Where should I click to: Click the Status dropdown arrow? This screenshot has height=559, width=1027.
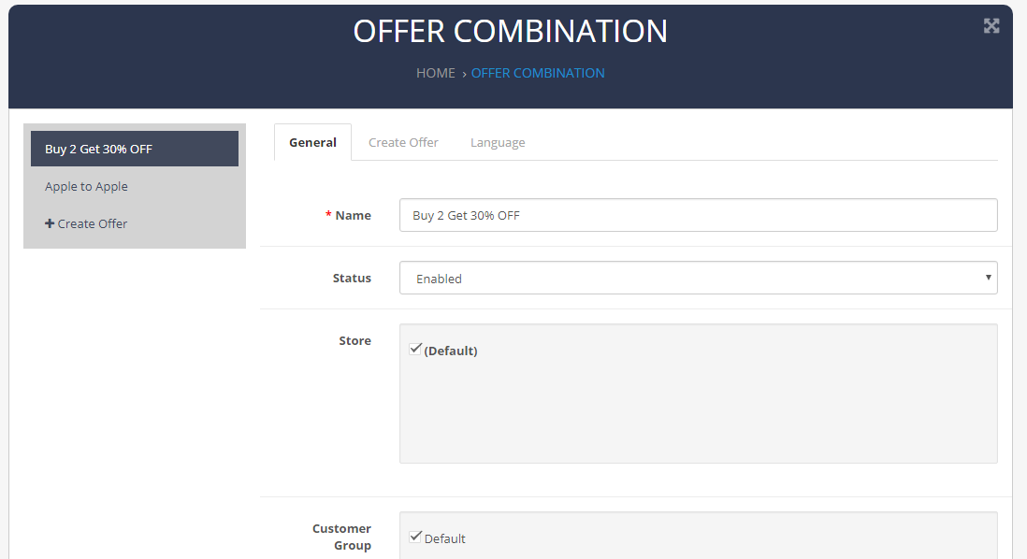(x=988, y=278)
